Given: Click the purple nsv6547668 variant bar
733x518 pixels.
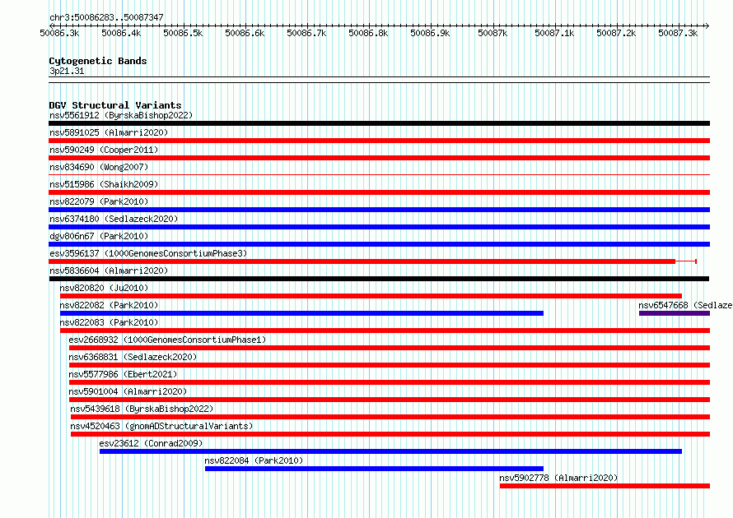Looking at the screenshot, I should tap(674, 313).
